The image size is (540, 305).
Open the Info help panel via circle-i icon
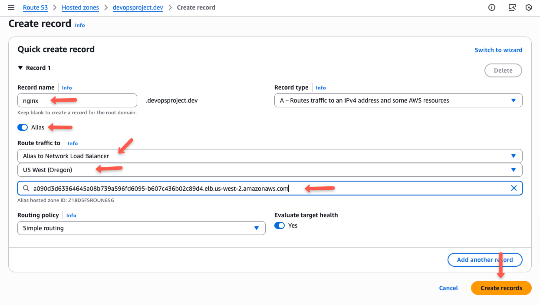(492, 8)
